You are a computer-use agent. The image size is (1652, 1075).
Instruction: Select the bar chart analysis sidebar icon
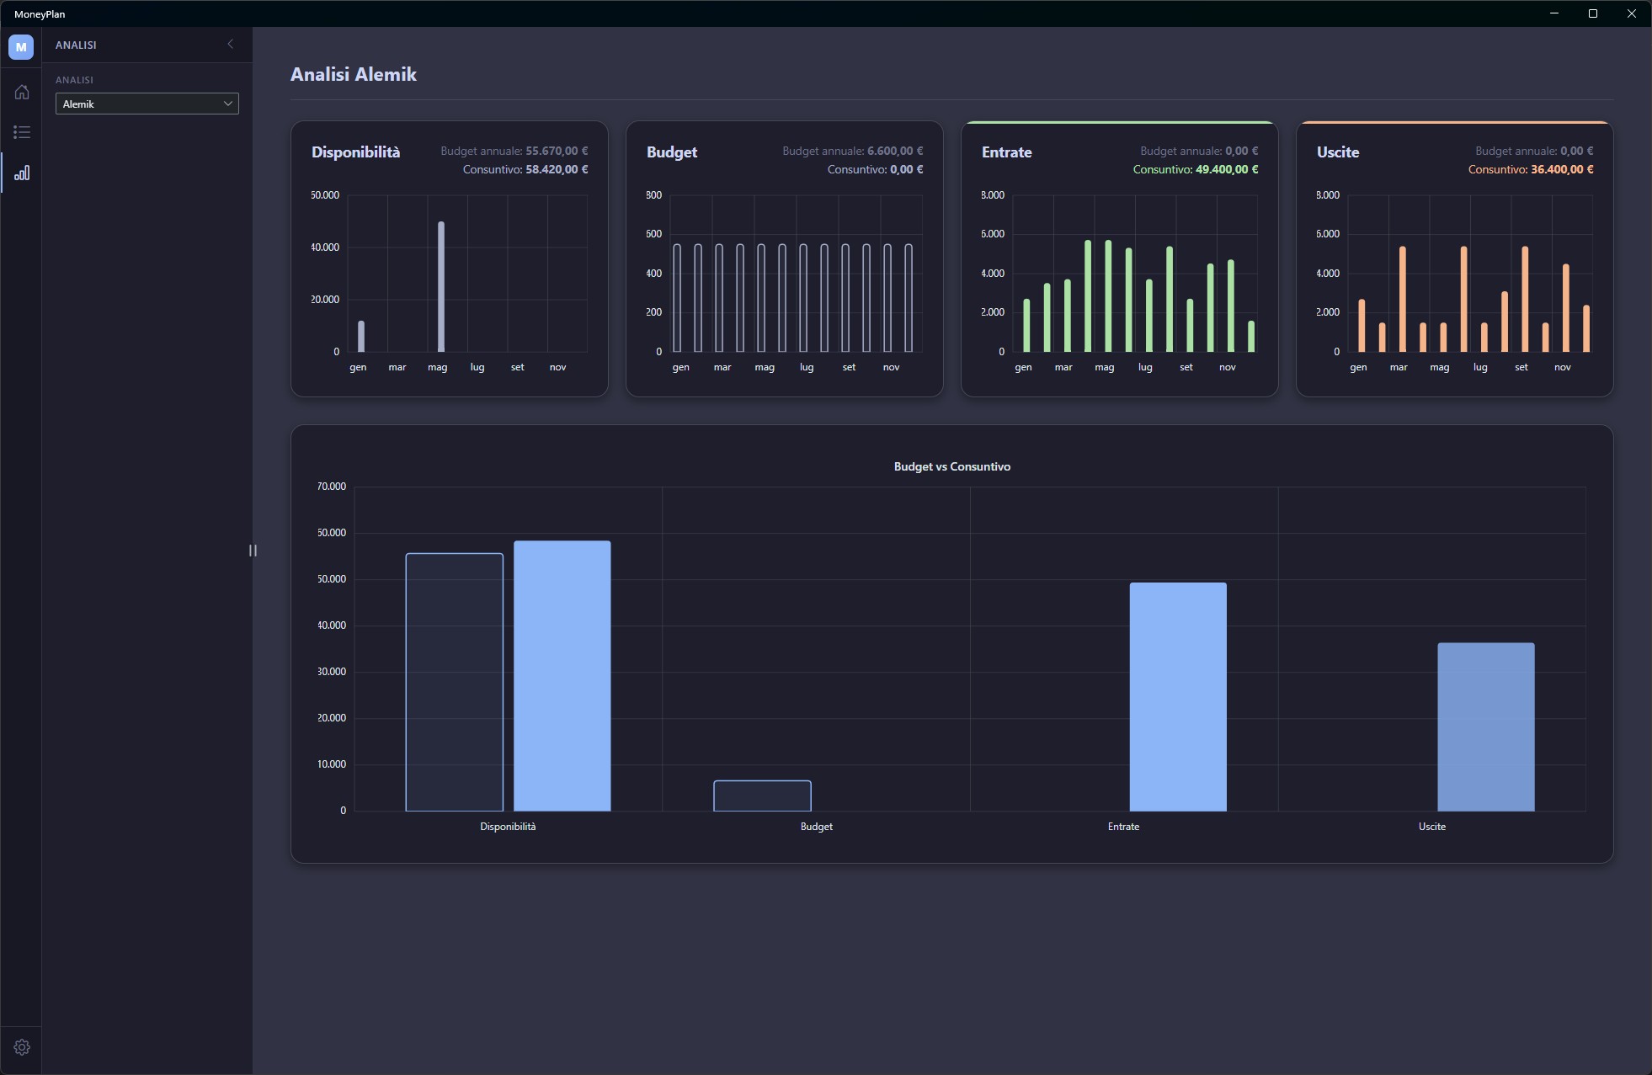[x=22, y=173]
